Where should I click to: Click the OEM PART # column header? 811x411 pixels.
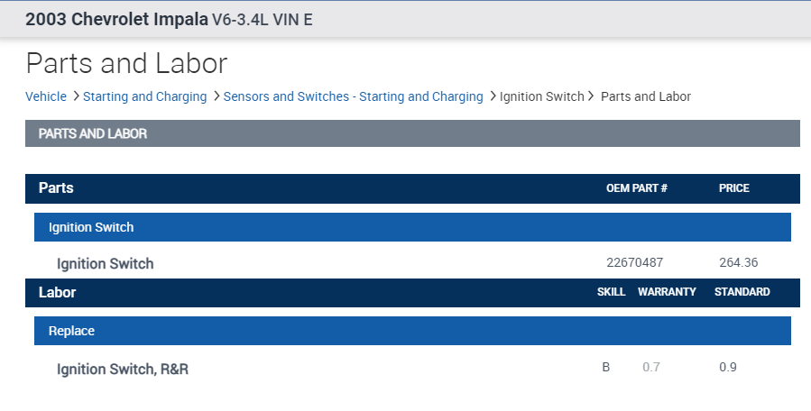[636, 188]
